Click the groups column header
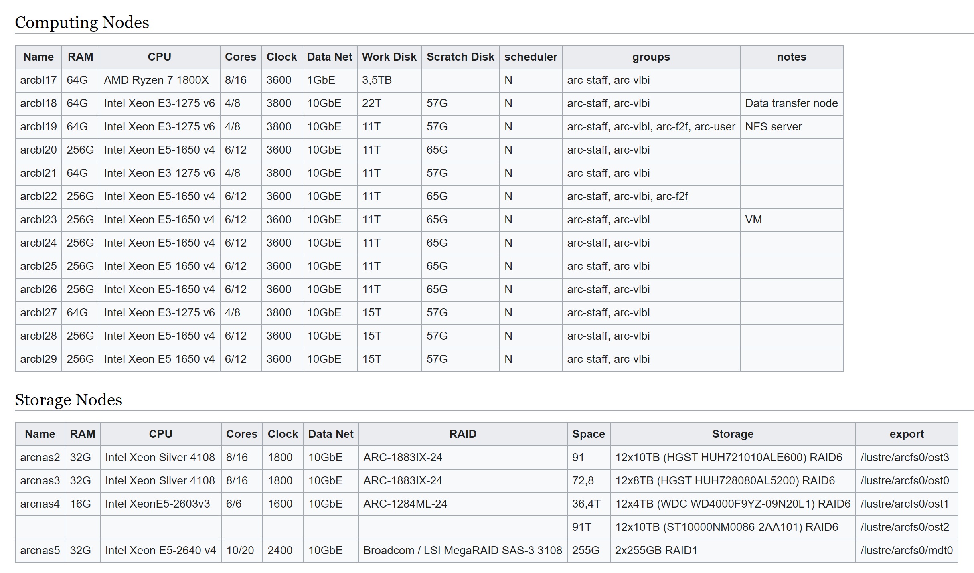This screenshot has height=573, width=974. tap(651, 57)
